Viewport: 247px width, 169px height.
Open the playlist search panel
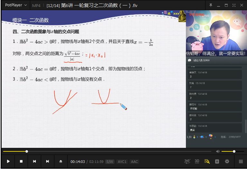click(207, 161)
